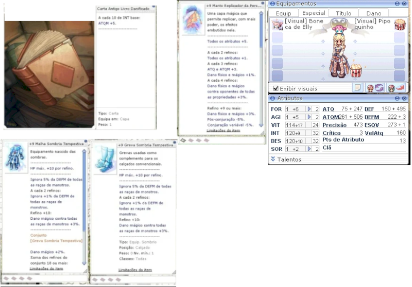
Task: Click the Clã label
Action: pos(327,147)
